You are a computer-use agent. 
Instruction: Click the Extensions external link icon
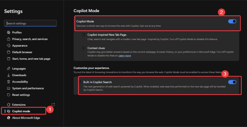53,105
